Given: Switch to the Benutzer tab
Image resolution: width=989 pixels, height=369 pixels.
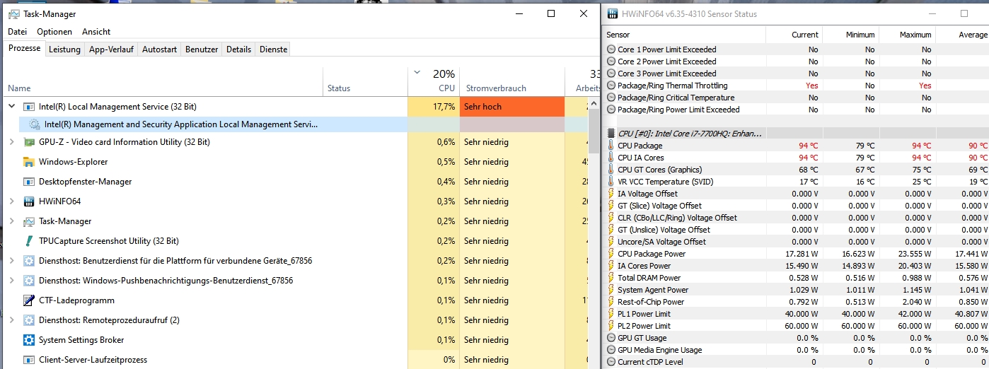Looking at the screenshot, I should coord(202,49).
